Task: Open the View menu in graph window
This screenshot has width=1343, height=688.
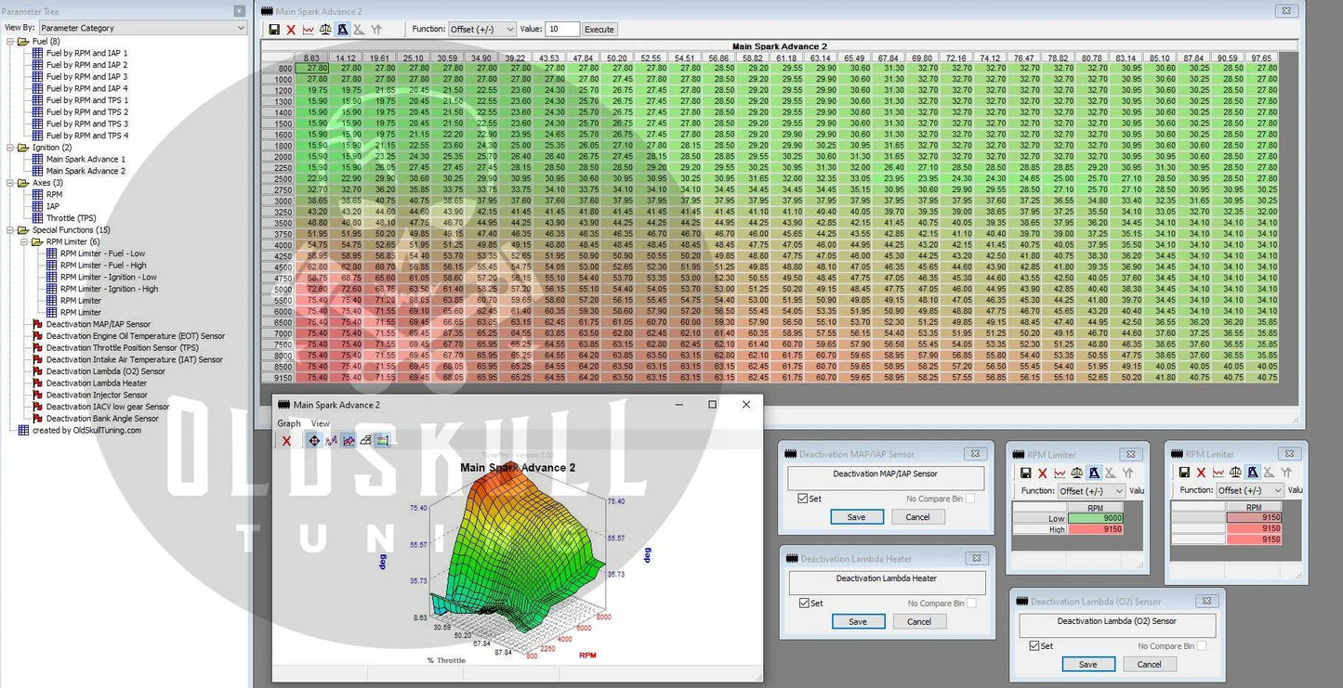Action: click(x=320, y=423)
